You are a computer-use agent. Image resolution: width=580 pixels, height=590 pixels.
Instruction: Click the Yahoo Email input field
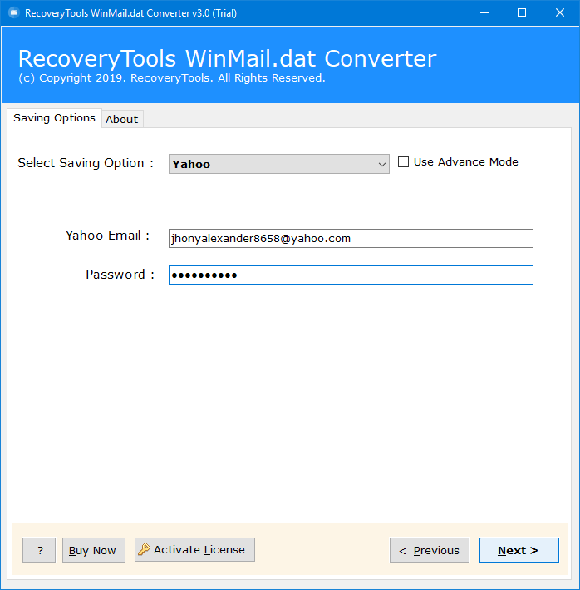(x=351, y=238)
